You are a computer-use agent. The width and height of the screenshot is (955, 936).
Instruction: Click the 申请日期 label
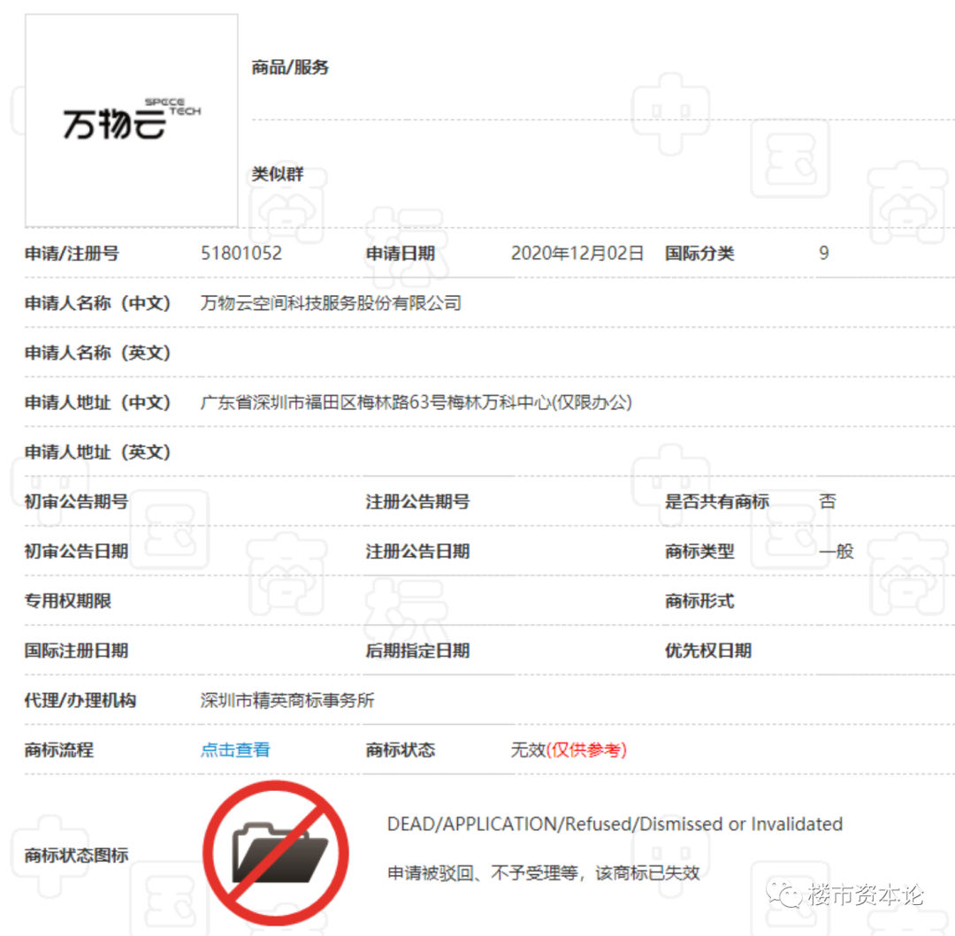click(401, 253)
